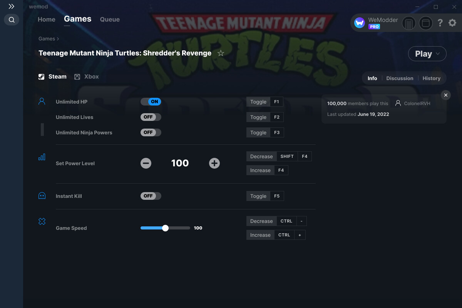Click the Instant Kill label
The height and width of the screenshot is (308, 462).
coord(69,196)
